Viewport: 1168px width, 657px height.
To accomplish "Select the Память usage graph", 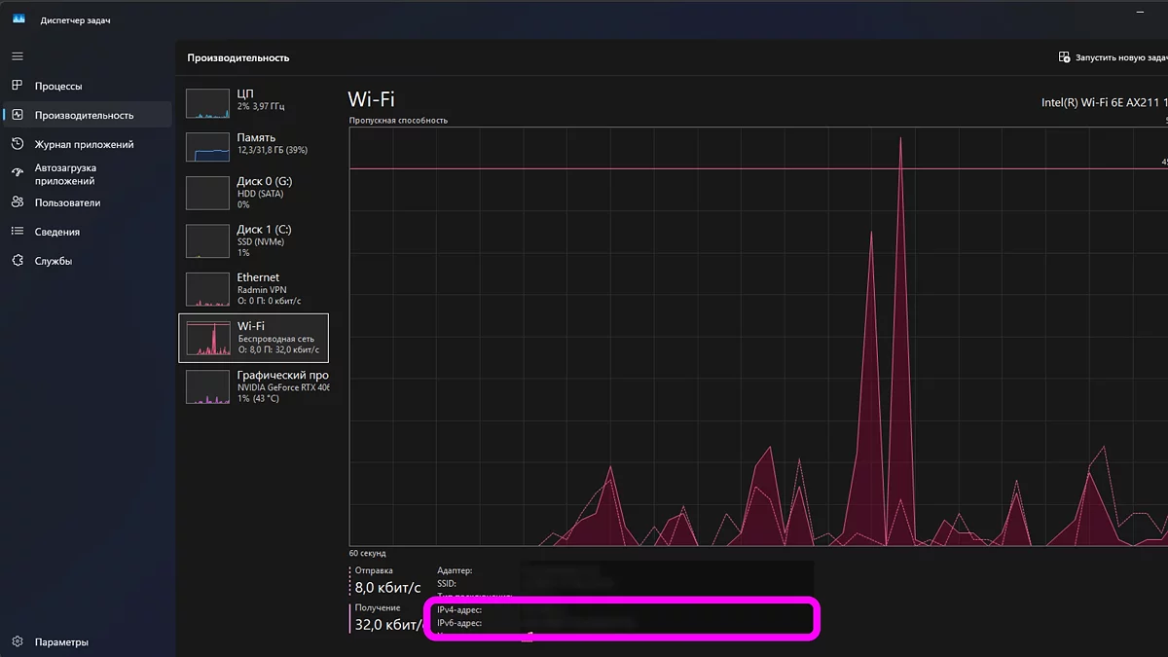I will pyautogui.click(x=206, y=147).
